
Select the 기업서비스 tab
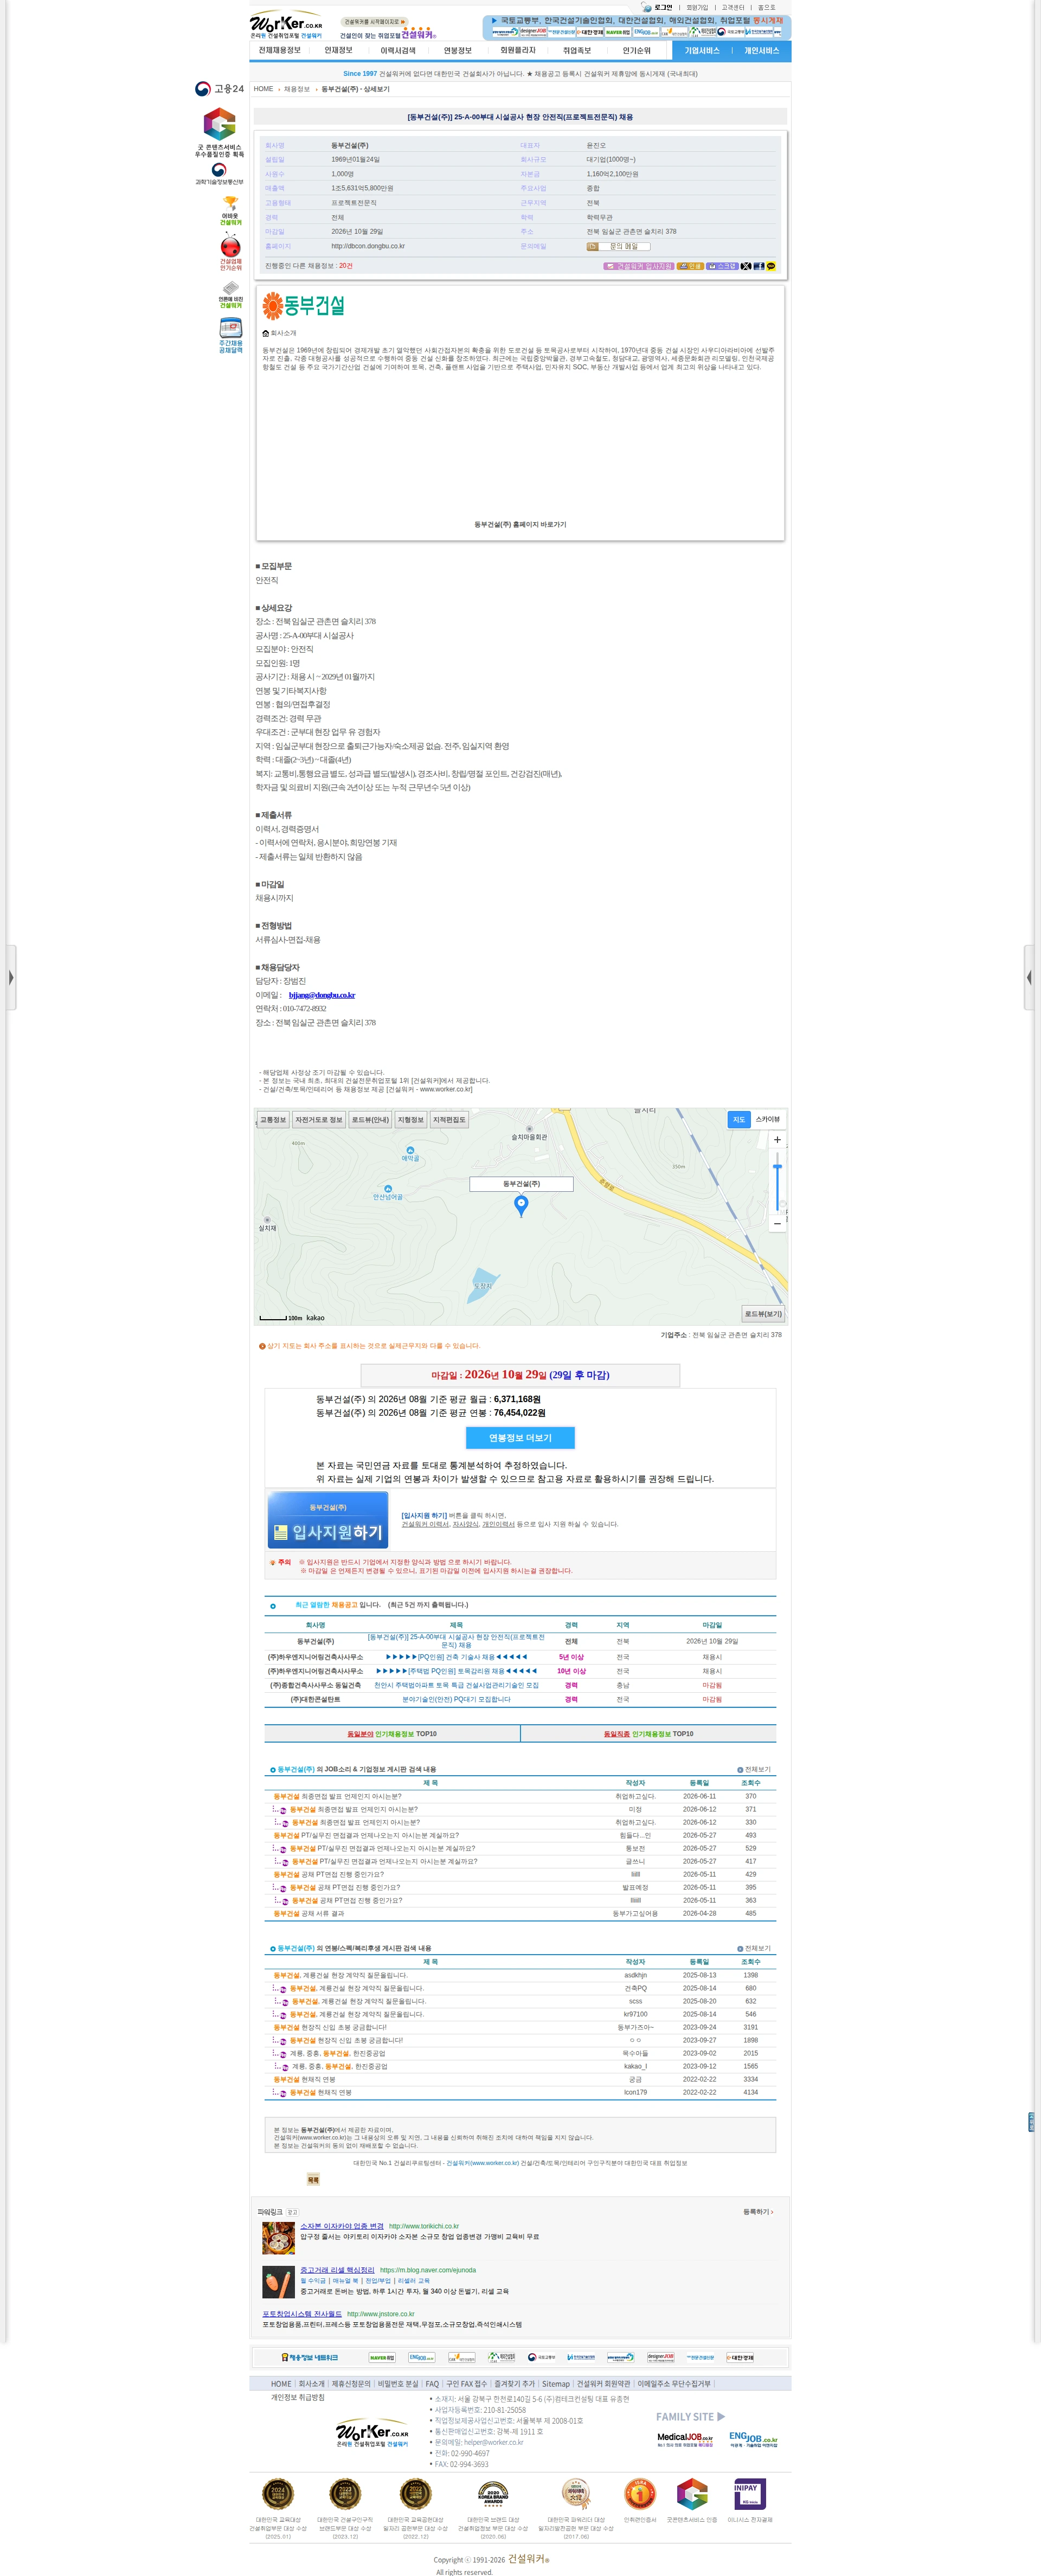point(701,50)
